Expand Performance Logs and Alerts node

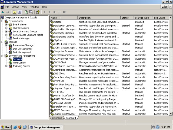[6, 35]
